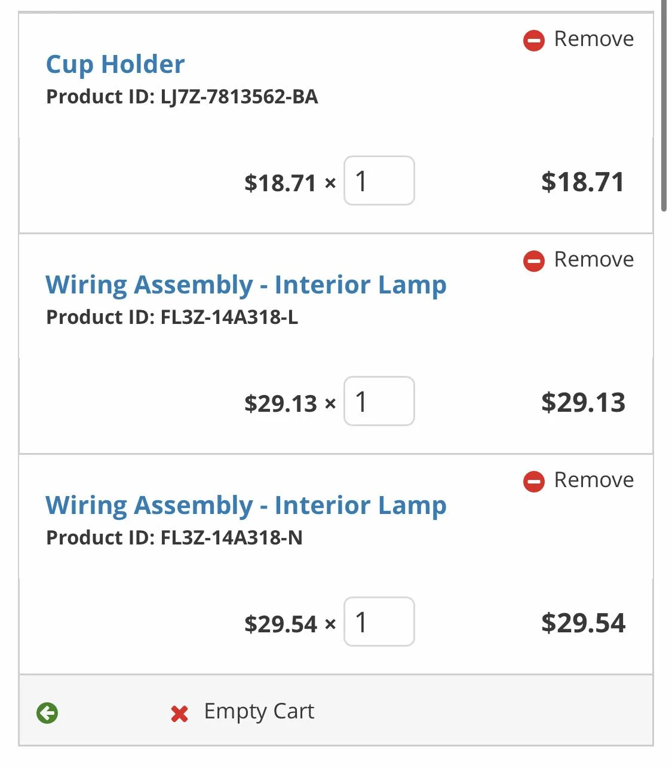Click the red X beside Empty Cart

click(180, 714)
